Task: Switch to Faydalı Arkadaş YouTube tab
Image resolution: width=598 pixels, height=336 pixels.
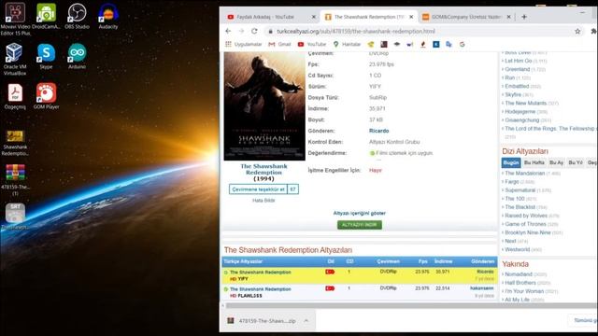Action: 271,17
